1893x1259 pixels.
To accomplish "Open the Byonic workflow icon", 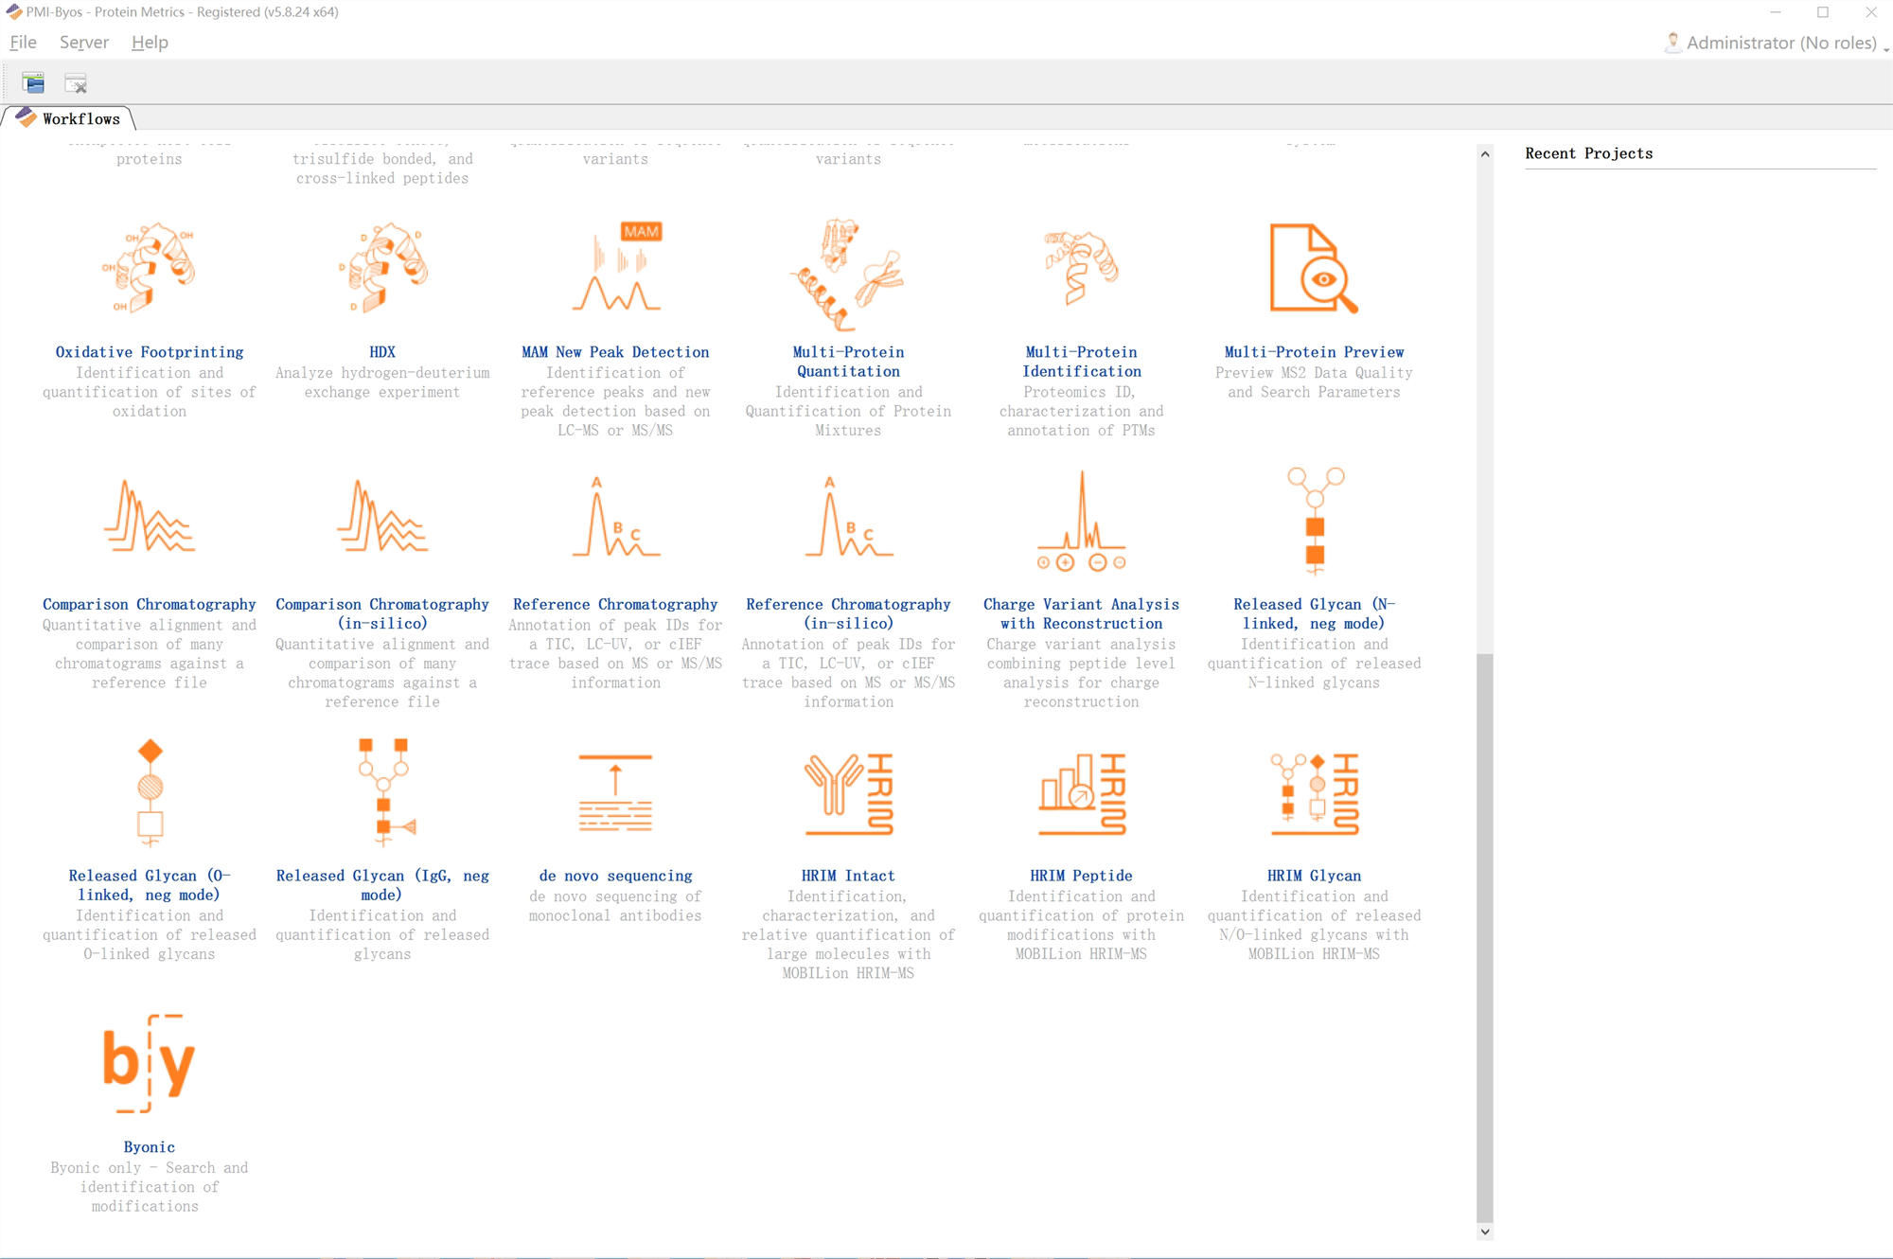I will [149, 1063].
